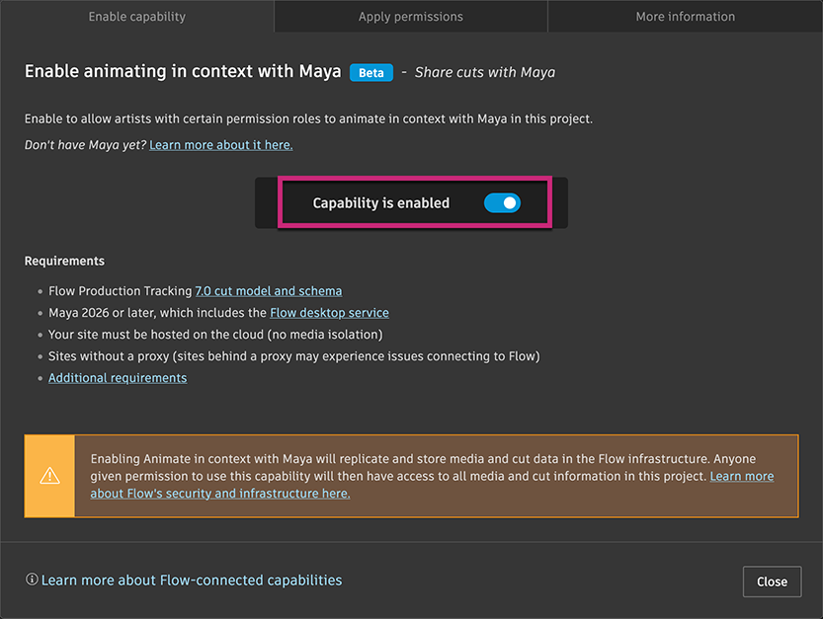
Task: Switch to the Enable capability tab
Action: tap(136, 17)
